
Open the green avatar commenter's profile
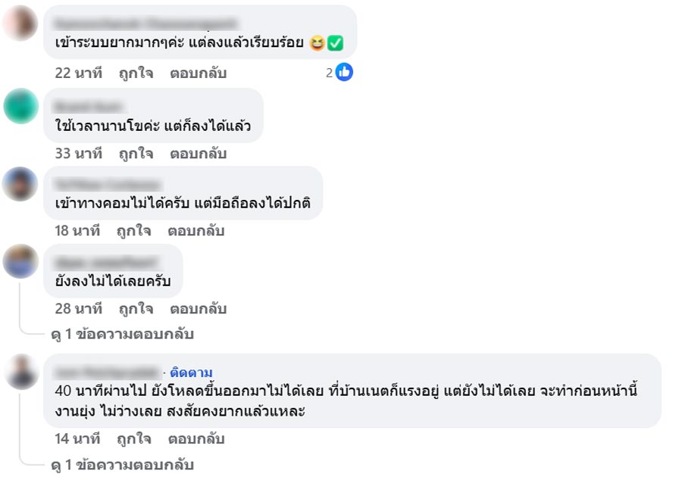point(20,106)
